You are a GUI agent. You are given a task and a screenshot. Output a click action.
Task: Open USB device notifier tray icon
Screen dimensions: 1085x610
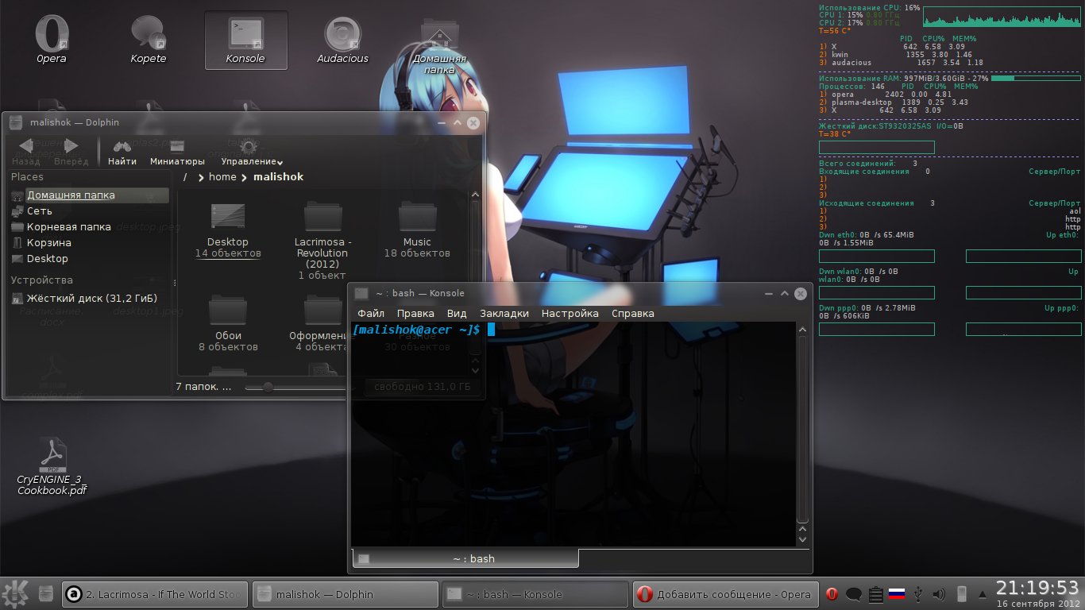(x=918, y=593)
